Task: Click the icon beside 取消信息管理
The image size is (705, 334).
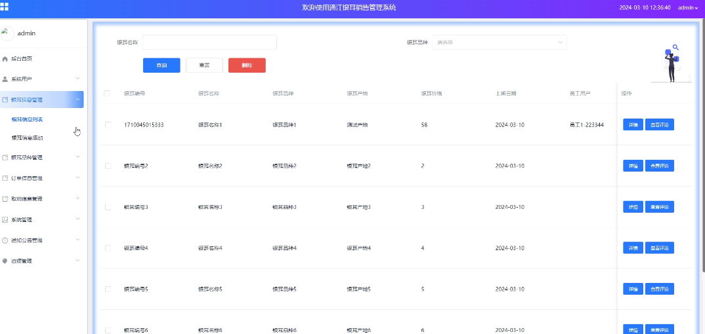Action: pyautogui.click(x=5, y=199)
